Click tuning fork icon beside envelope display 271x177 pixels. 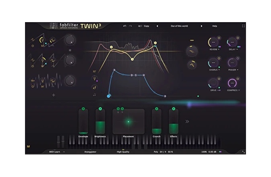(94, 79)
